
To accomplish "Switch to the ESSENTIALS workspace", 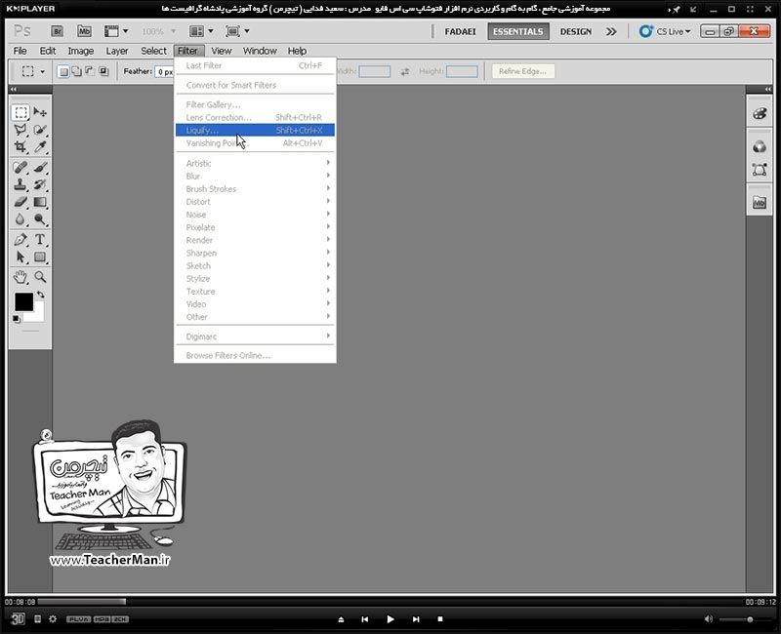I will [x=518, y=31].
